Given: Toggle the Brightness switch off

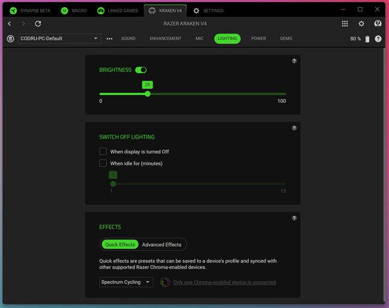Looking at the screenshot, I should click(x=141, y=70).
